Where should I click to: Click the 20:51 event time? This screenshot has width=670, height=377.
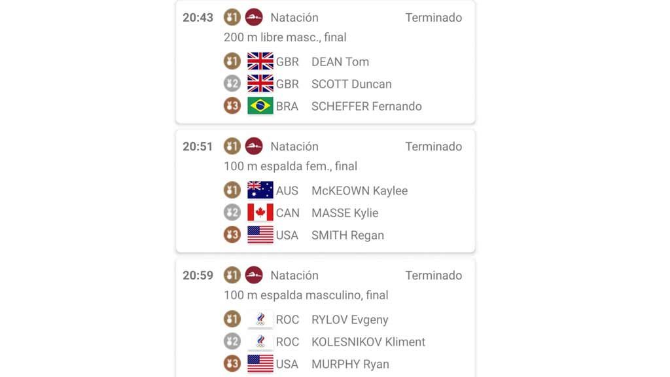198,147
